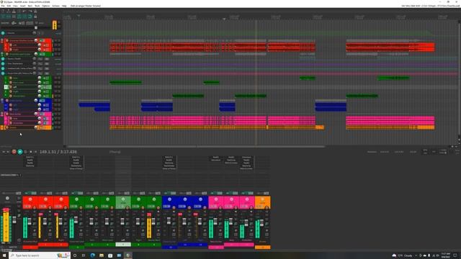Click the Open Project toolbar icon
Screen dimensions: 461x259
coord(8,12)
